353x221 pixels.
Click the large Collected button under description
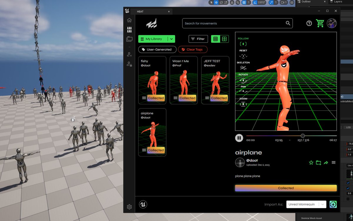[x=286, y=188]
